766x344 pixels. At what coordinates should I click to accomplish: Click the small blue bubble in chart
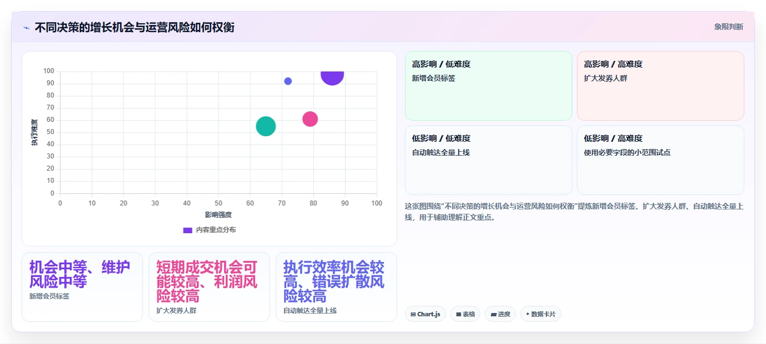pos(288,81)
